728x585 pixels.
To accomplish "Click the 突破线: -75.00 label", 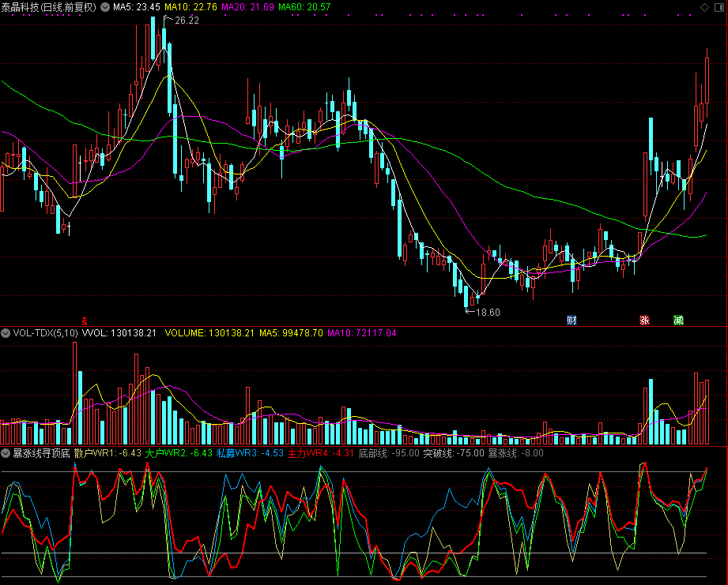I will pyautogui.click(x=454, y=453).
